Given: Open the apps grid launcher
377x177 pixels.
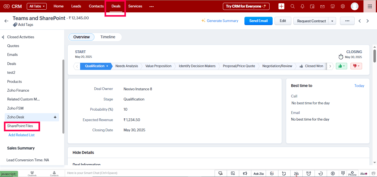Looking at the screenshot, I should 370,6.
